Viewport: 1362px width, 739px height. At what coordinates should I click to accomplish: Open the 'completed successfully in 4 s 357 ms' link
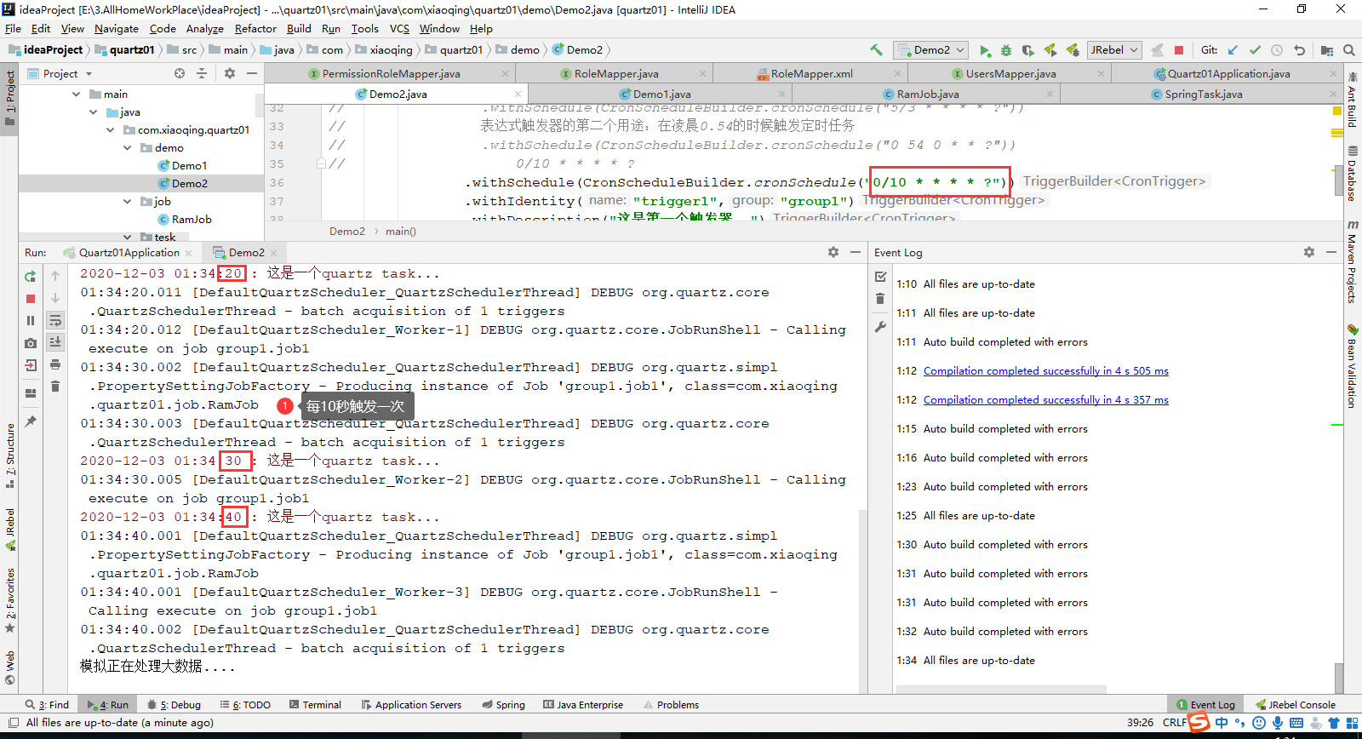click(1045, 400)
